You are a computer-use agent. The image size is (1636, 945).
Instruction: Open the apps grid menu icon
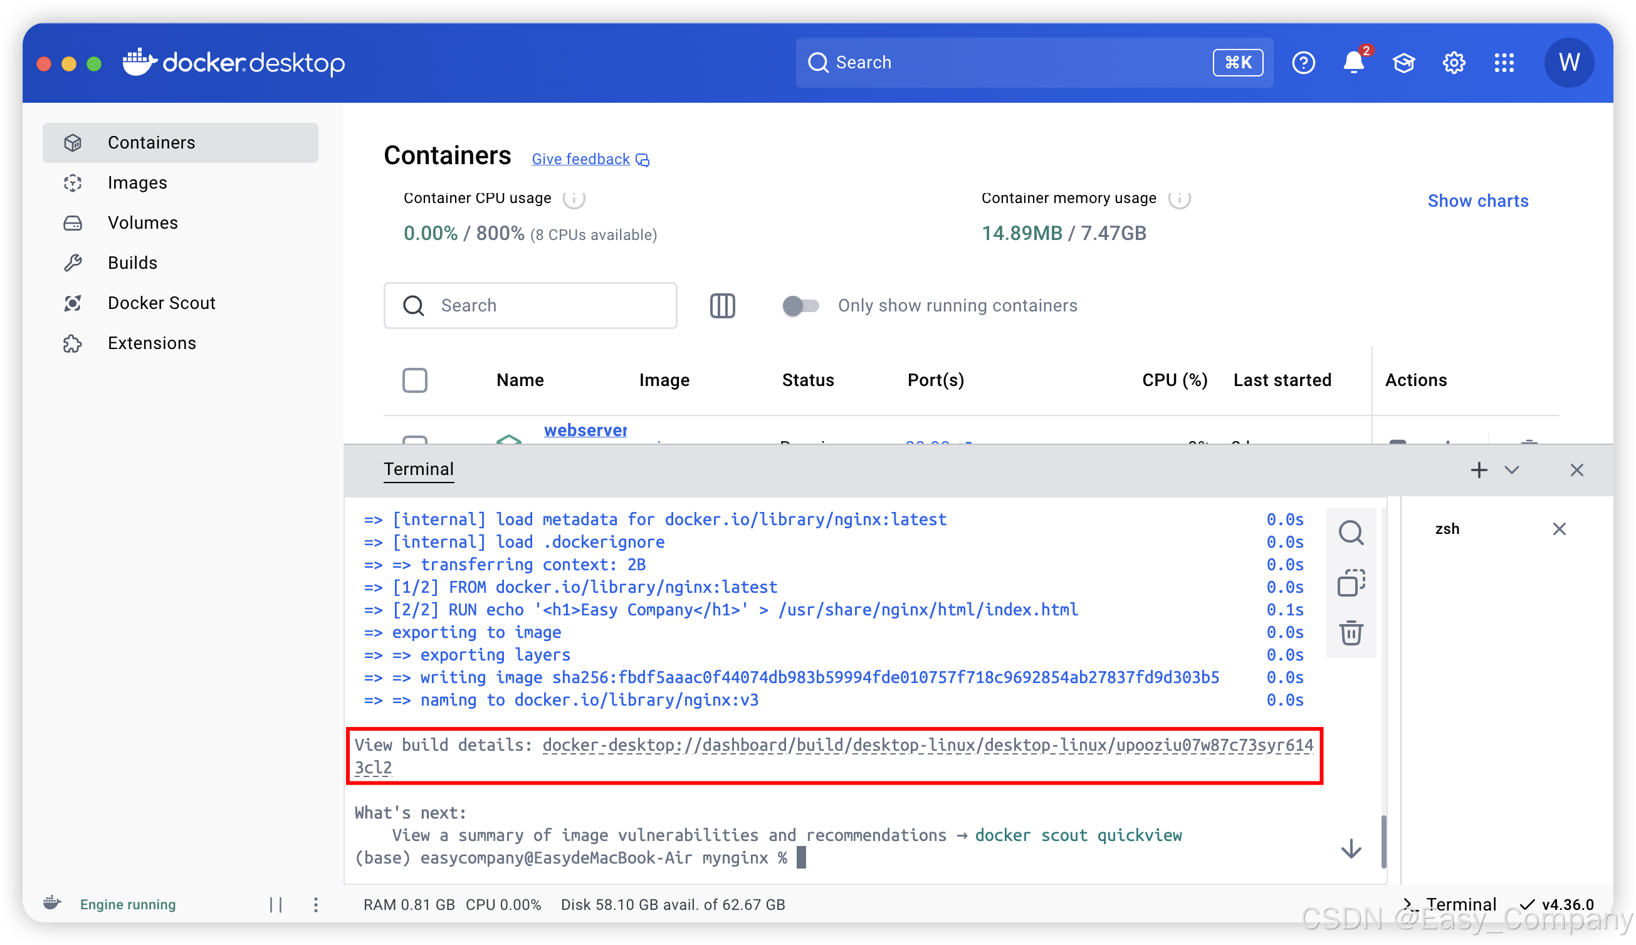[1504, 63]
